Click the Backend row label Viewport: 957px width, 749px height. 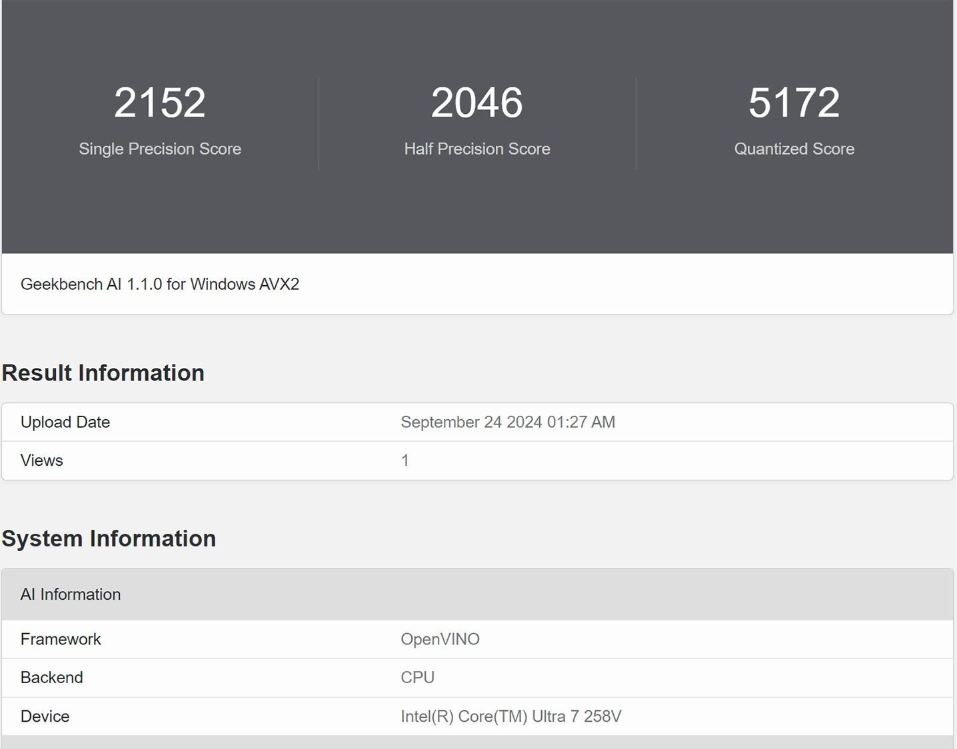click(x=52, y=678)
